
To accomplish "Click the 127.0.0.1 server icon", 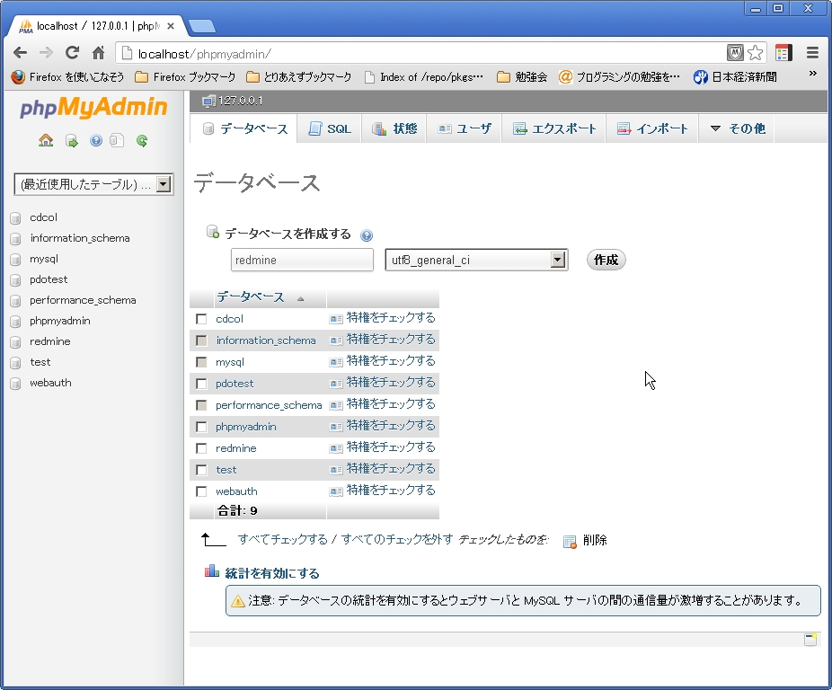I will click(x=208, y=101).
